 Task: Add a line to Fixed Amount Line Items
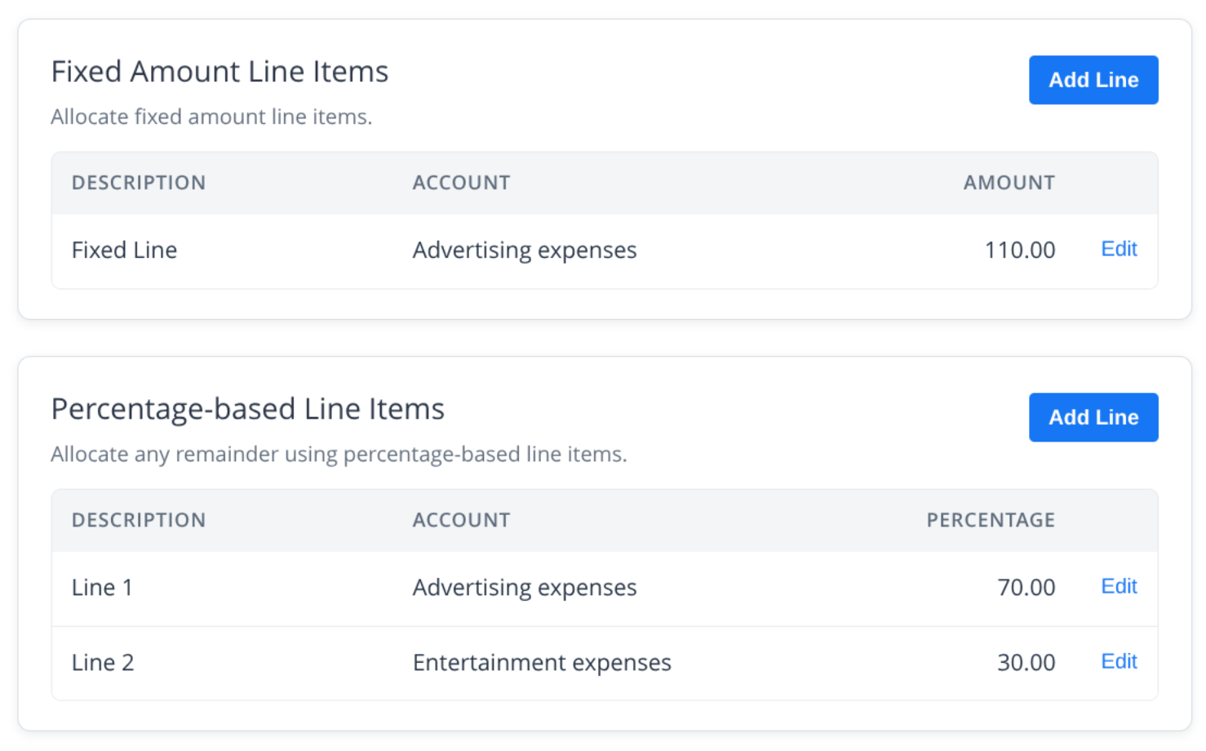1093,80
